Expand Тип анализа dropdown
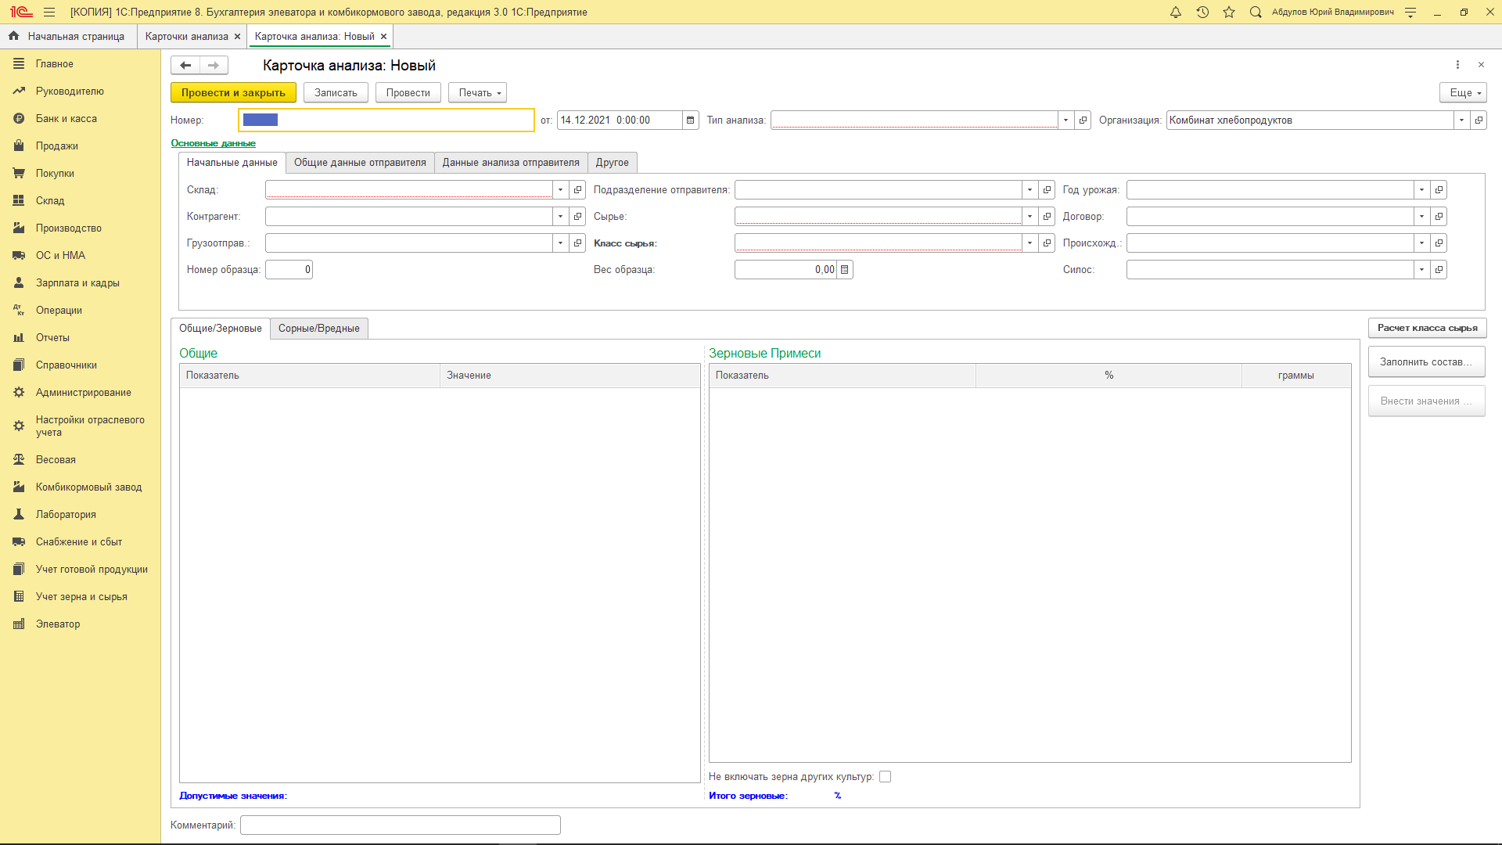The width and height of the screenshot is (1502, 845). click(1065, 120)
